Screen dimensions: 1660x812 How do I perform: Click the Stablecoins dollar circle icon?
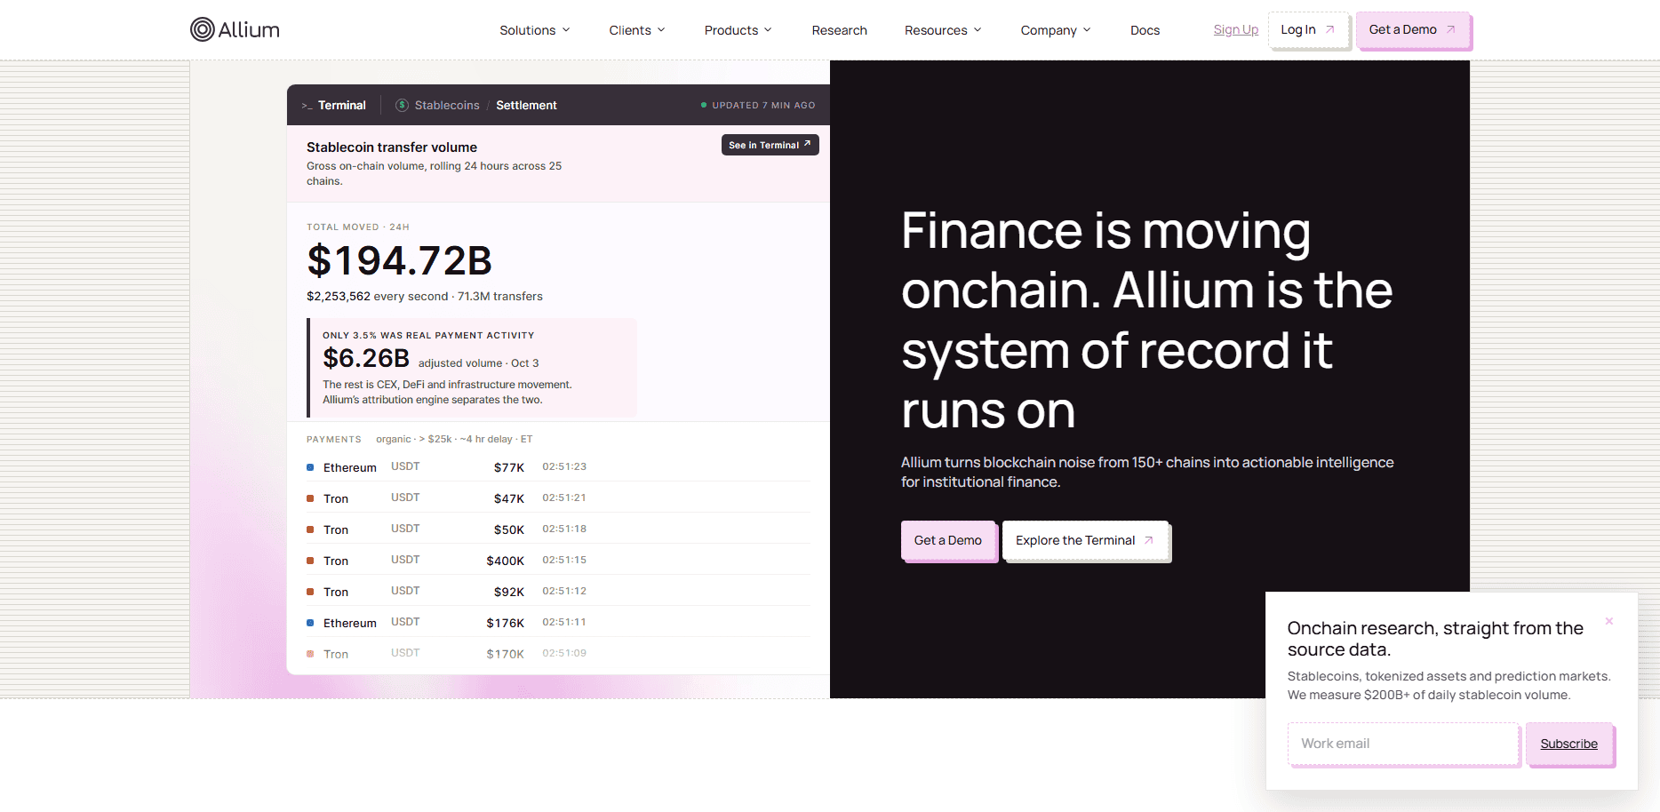click(x=402, y=105)
